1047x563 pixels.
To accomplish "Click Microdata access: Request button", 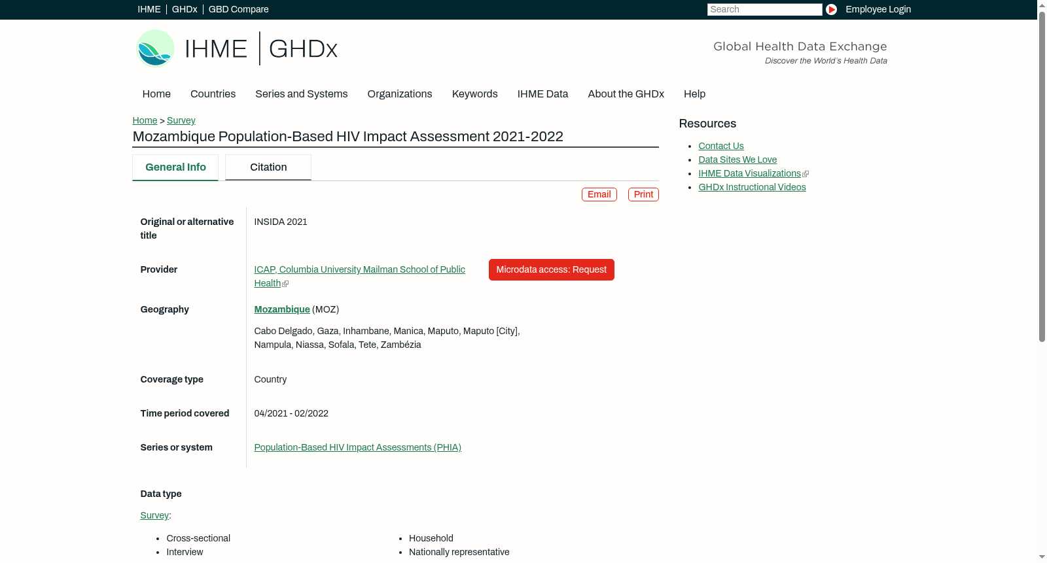I will (x=552, y=269).
